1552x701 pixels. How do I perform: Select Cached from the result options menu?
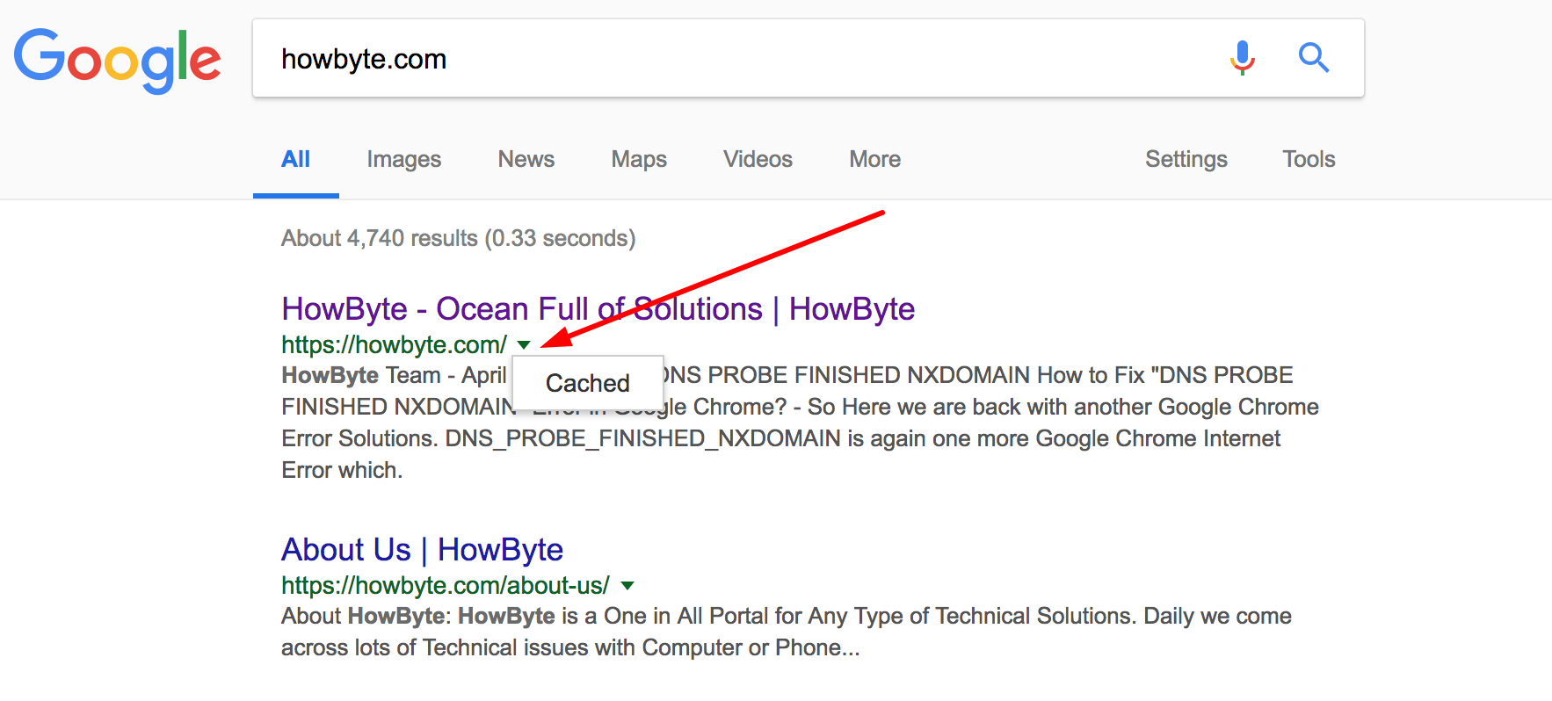coord(587,382)
